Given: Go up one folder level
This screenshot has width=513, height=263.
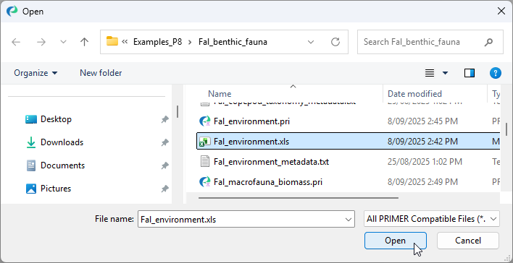Looking at the screenshot, I should 84,42.
